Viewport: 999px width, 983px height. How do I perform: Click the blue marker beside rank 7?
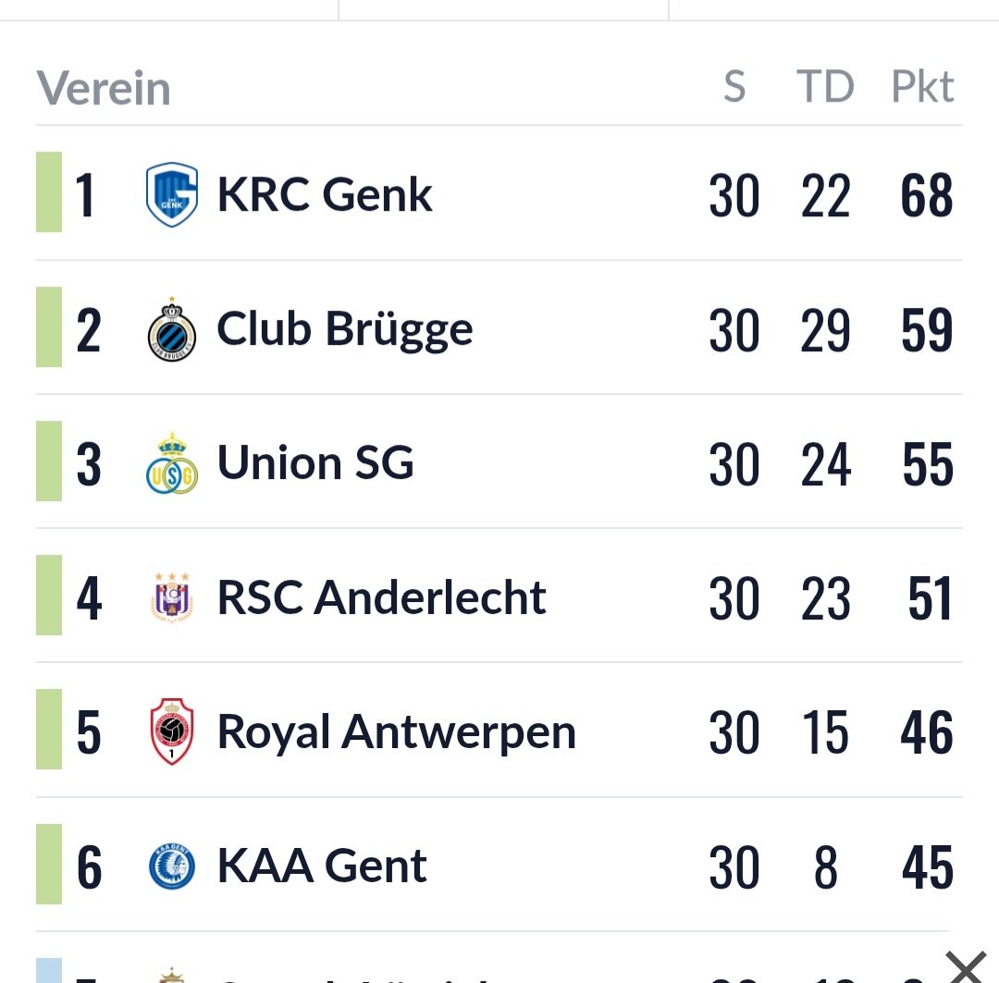(x=49, y=970)
